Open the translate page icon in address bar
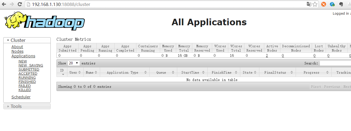Screen dimensions: 351x131 309,4
